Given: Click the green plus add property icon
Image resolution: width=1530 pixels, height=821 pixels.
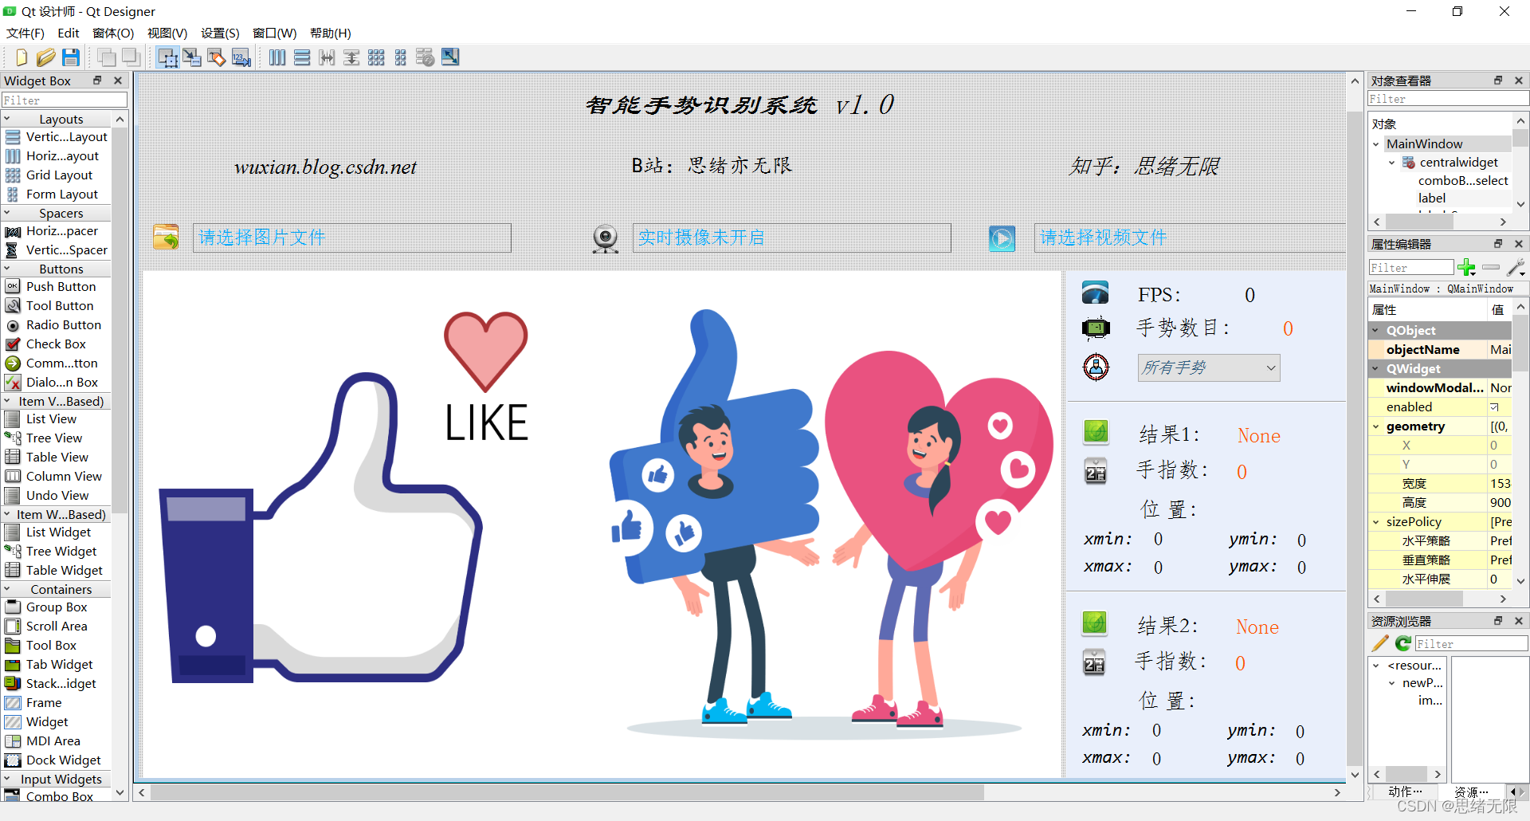Looking at the screenshot, I should pyautogui.click(x=1466, y=268).
